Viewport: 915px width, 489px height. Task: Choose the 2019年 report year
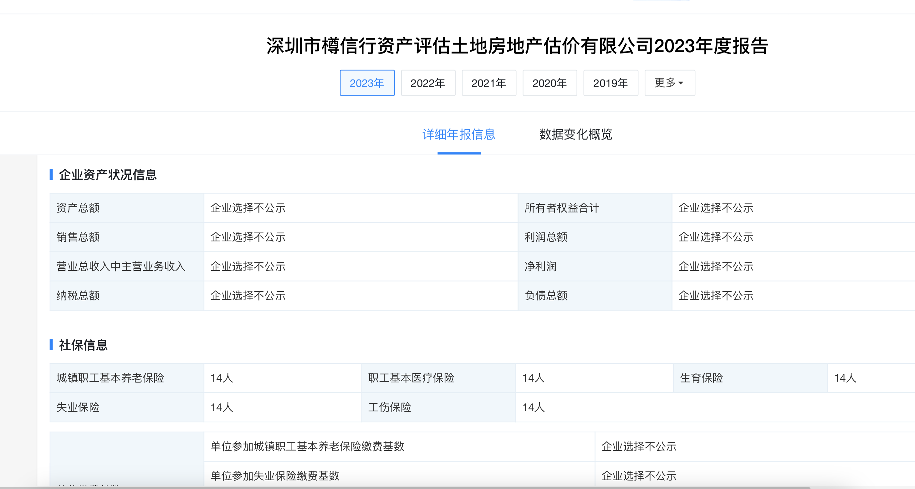611,83
